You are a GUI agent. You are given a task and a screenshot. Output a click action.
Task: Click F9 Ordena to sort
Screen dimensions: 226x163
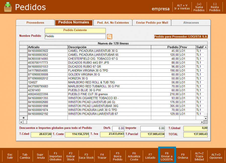[183, 156]
